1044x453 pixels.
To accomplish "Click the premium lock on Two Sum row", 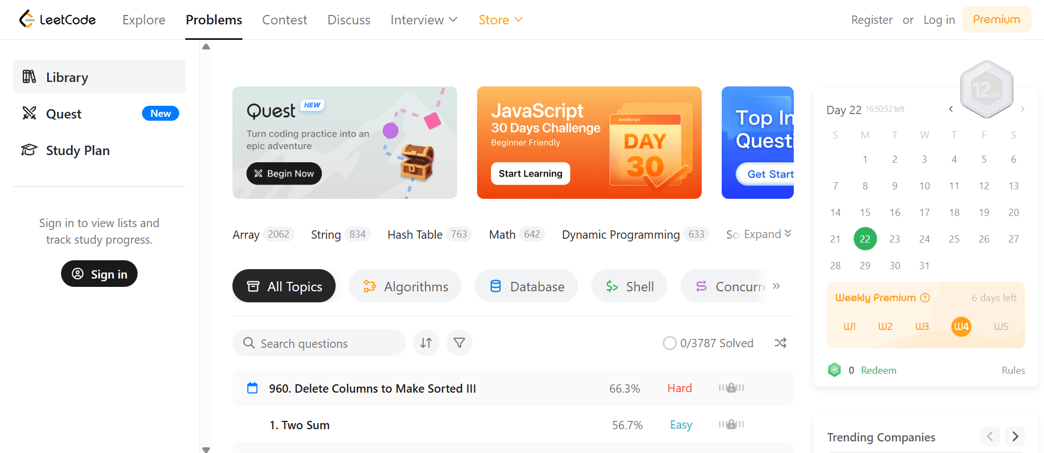I will pos(732,424).
